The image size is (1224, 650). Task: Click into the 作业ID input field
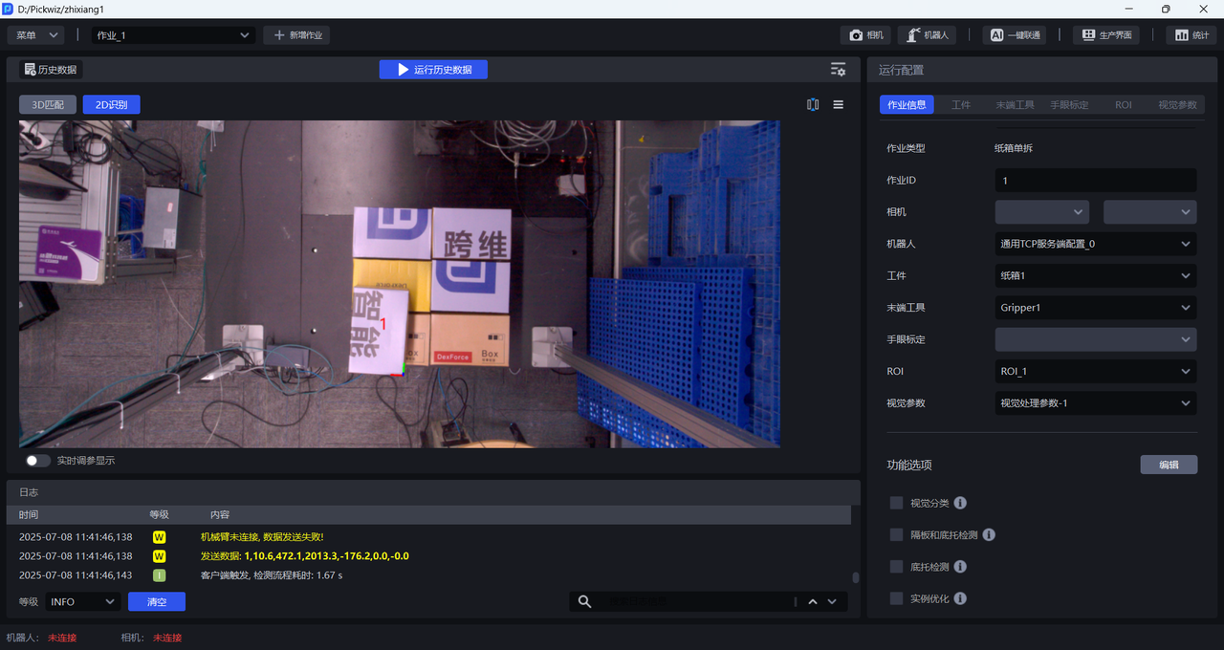(1095, 181)
